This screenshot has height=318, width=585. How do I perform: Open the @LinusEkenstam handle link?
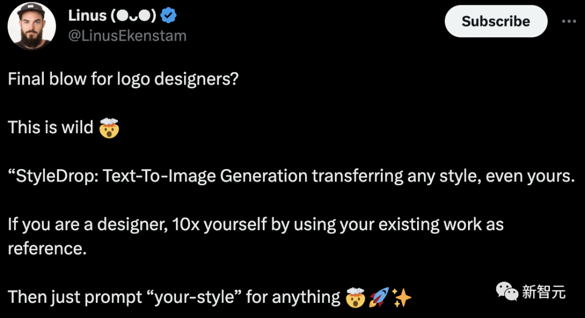pyautogui.click(x=127, y=36)
